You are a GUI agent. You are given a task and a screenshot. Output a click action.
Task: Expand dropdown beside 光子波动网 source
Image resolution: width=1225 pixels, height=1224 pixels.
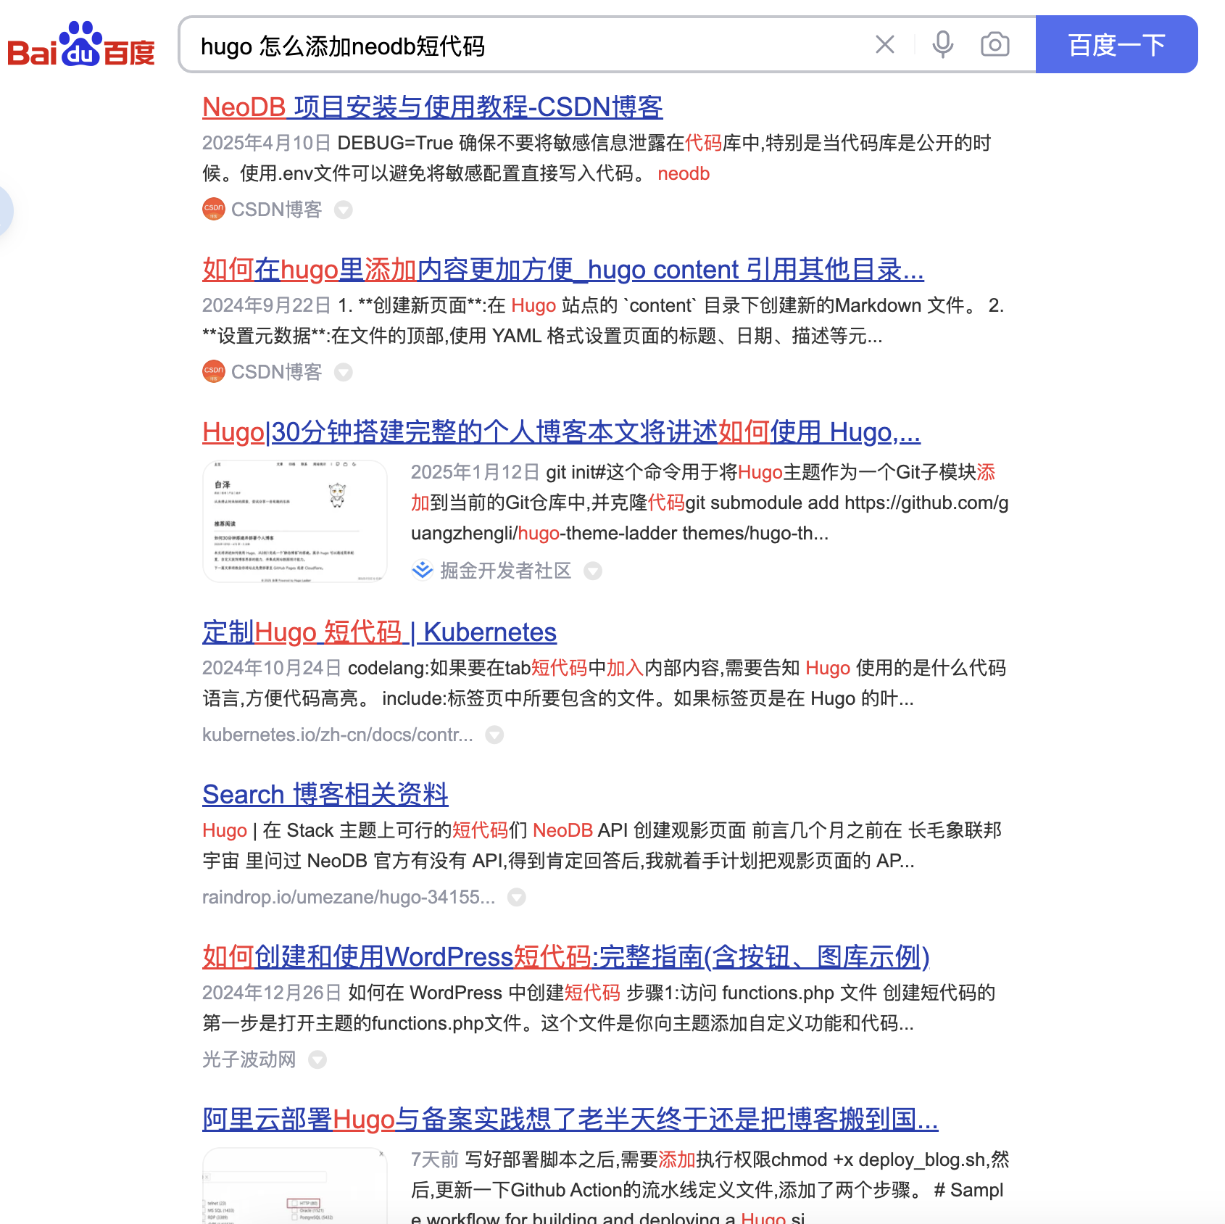(317, 1060)
